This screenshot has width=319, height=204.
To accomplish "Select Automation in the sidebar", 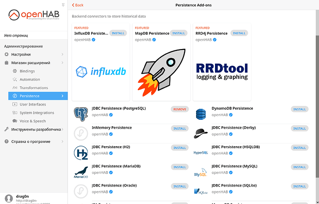I will point(38,80).
